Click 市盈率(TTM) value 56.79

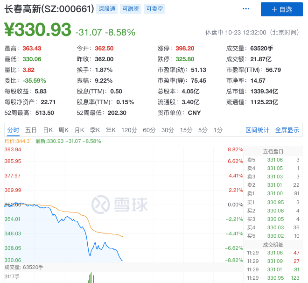coord(273,70)
